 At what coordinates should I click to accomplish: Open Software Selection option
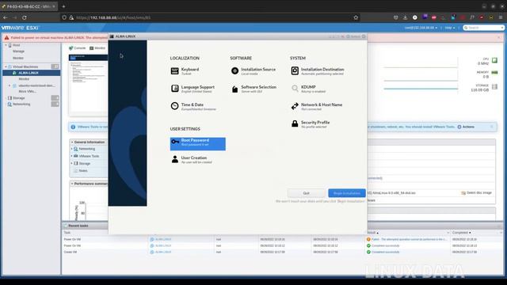click(x=253, y=89)
